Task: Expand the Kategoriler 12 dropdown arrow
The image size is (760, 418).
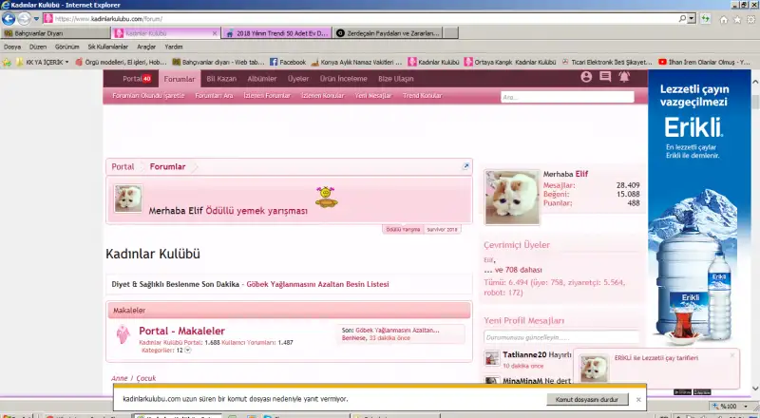Action: (187, 351)
